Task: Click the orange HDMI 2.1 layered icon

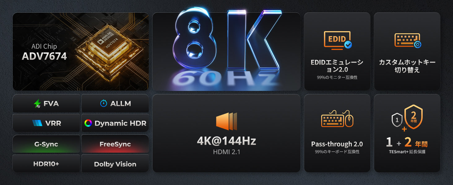Action: point(226,121)
